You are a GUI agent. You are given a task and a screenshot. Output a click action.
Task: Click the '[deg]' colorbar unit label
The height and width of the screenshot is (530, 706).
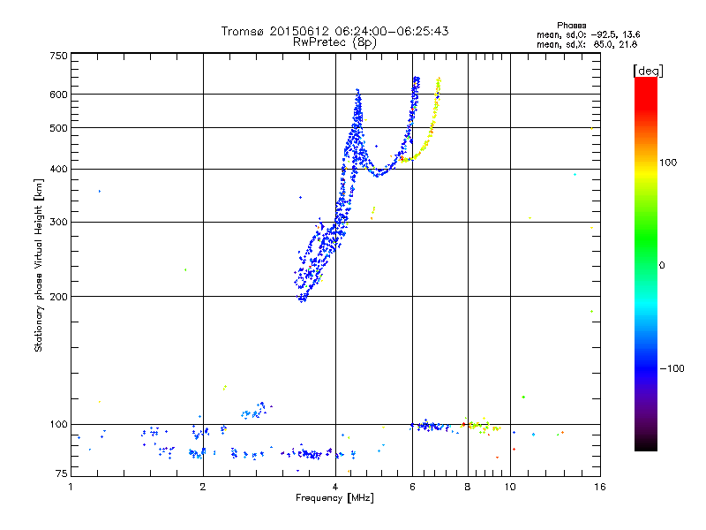coord(648,71)
